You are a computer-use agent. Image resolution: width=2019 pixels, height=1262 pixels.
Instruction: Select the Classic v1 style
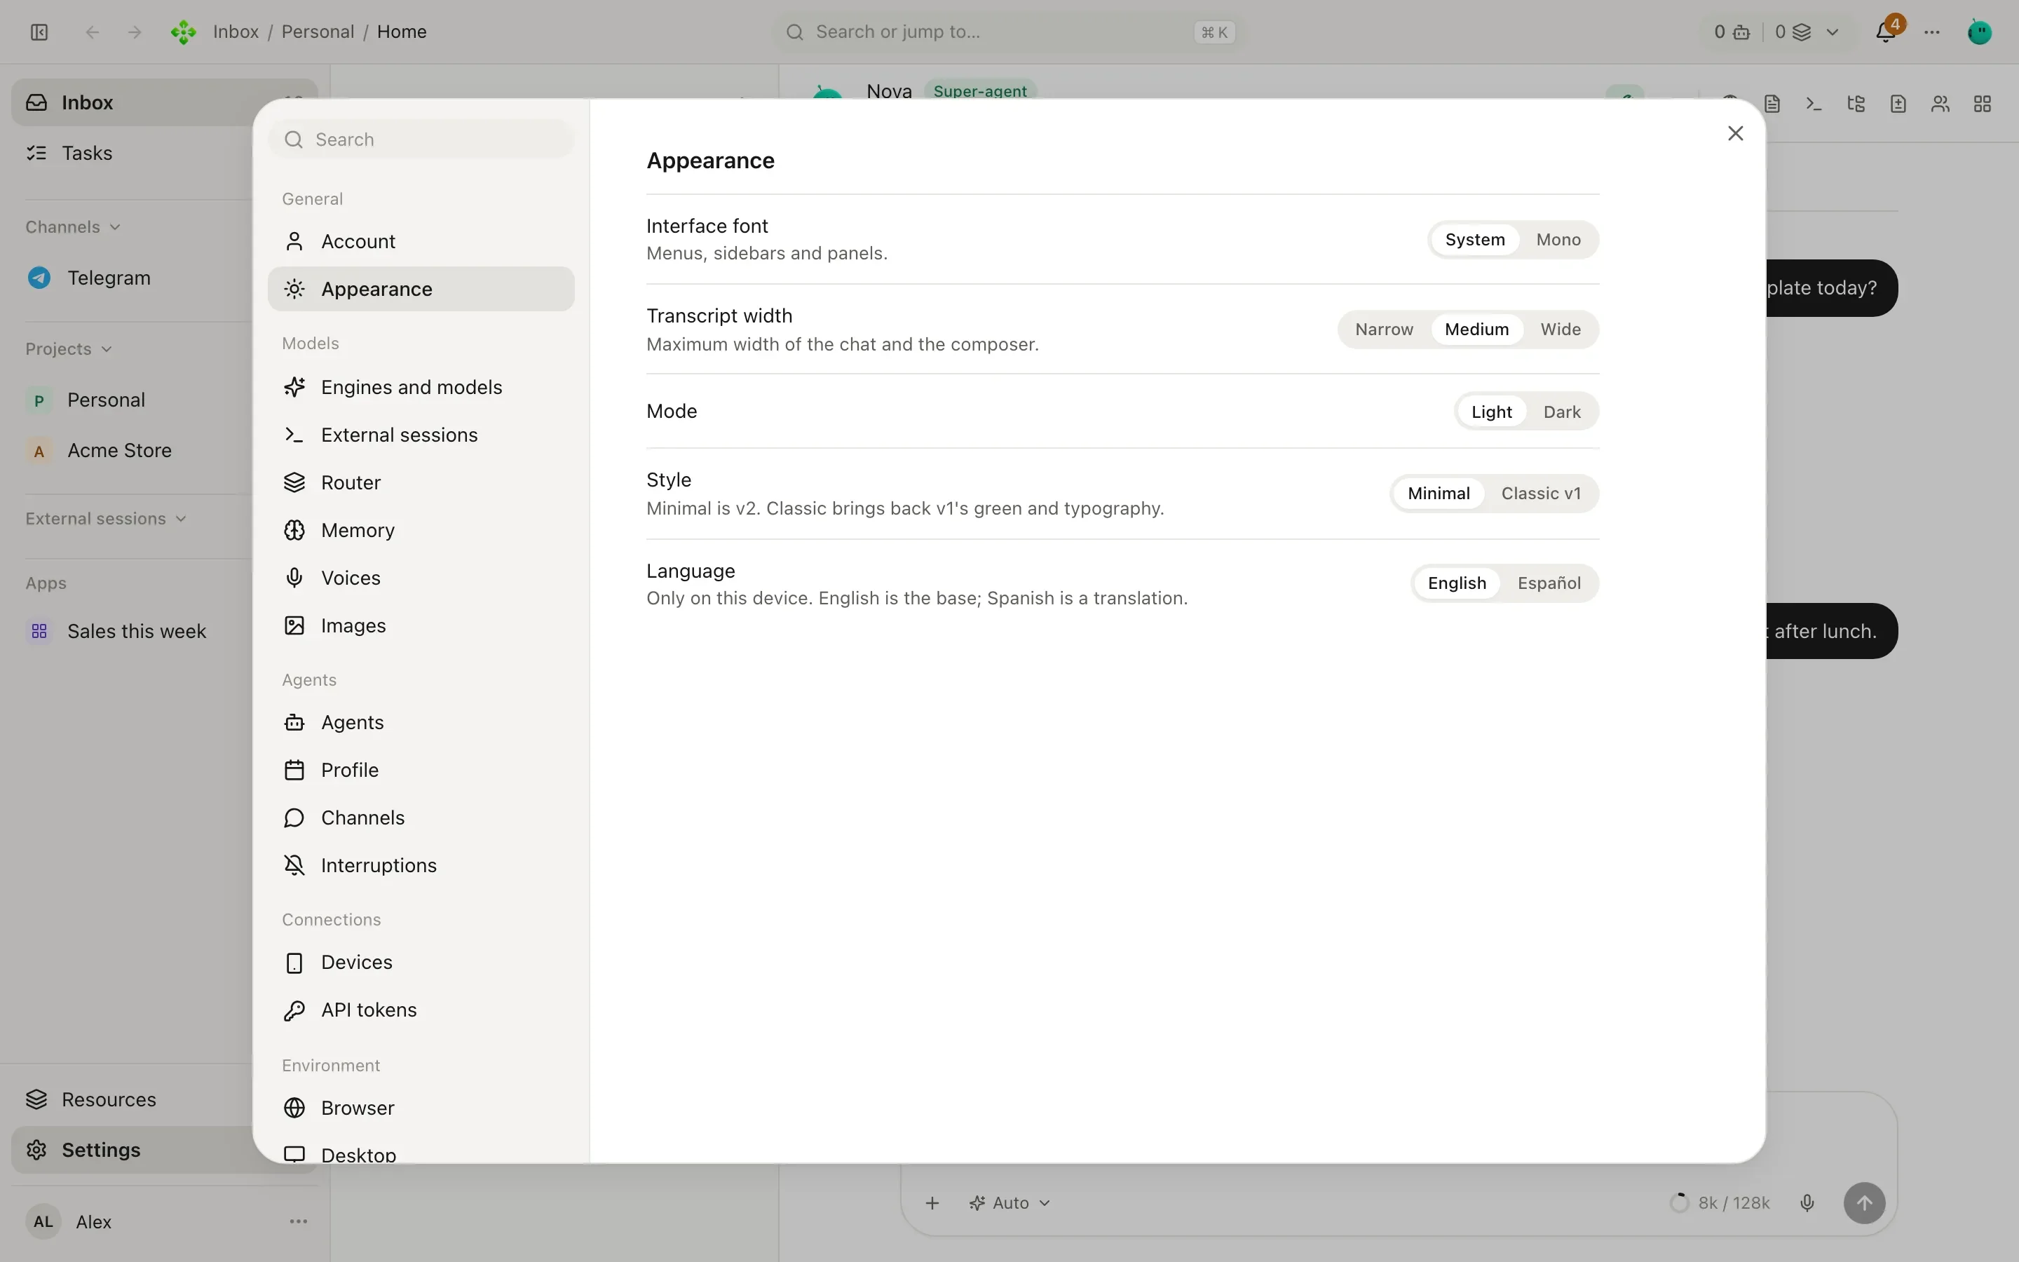pyautogui.click(x=1540, y=494)
